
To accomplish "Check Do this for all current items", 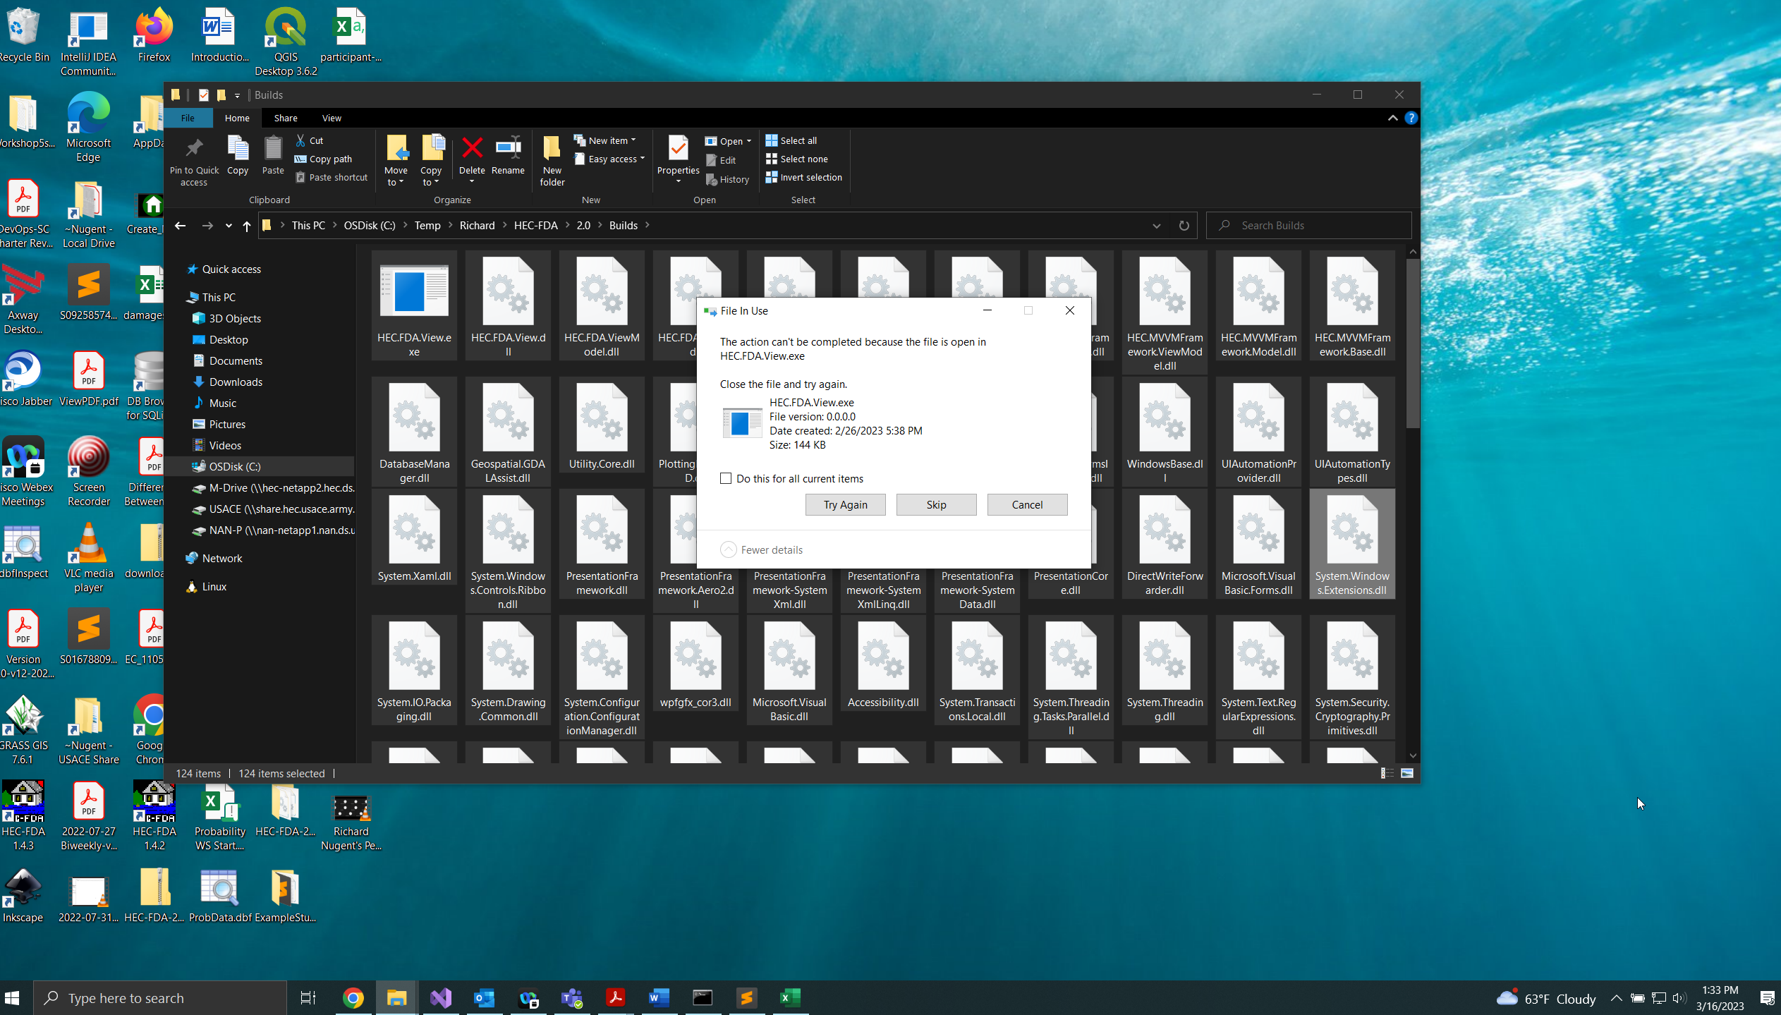I will click(725, 478).
